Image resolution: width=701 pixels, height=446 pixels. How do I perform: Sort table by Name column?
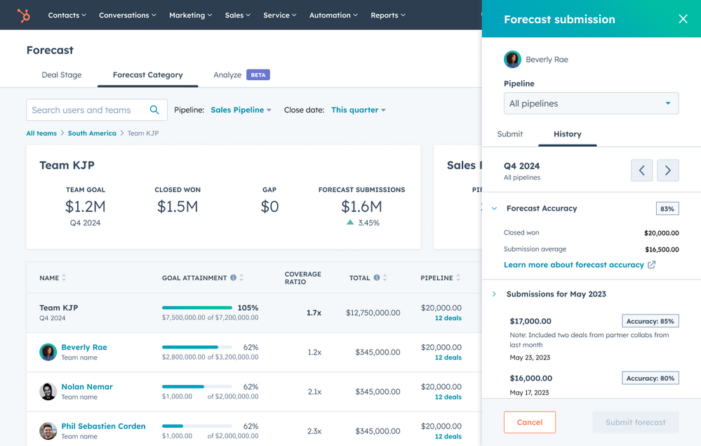click(x=64, y=278)
